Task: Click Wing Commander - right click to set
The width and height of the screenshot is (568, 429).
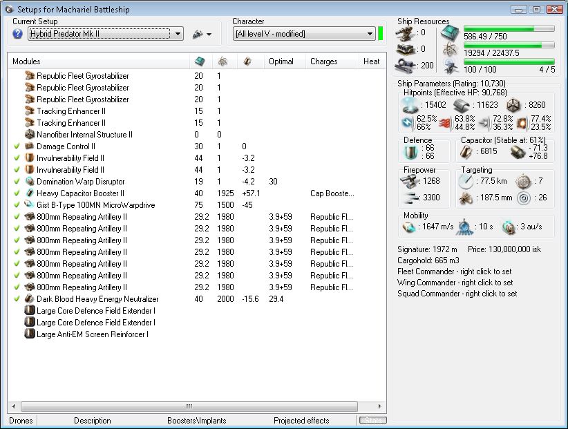Action: (455, 283)
